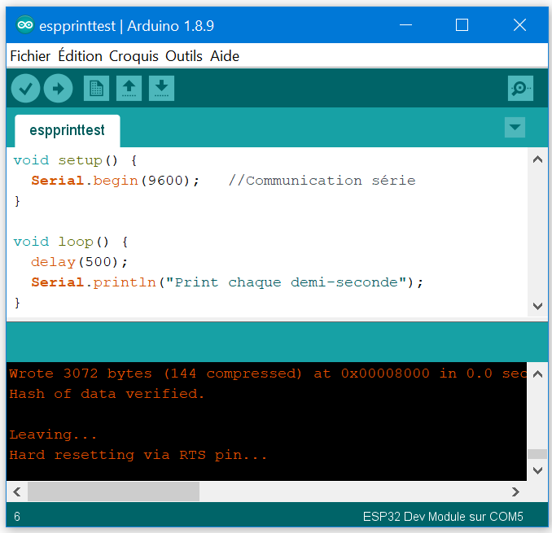Click 'Hash of data verified.' console line
The width and height of the screenshot is (552, 533).
(x=107, y=394)
